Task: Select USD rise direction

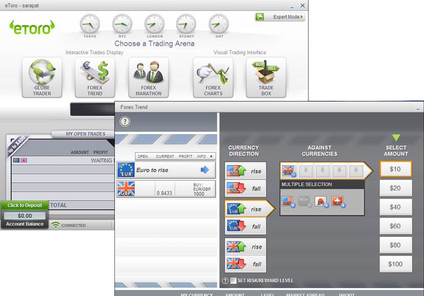Action: pyautogui.click(x=245, y=171)
